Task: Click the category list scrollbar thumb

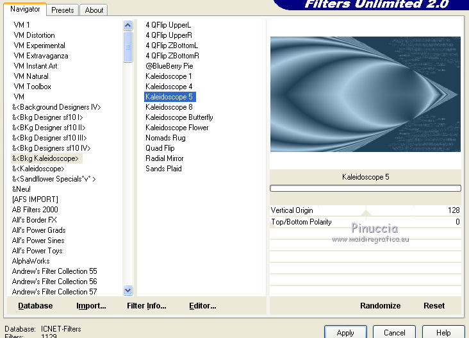Action: pos(128,47)
